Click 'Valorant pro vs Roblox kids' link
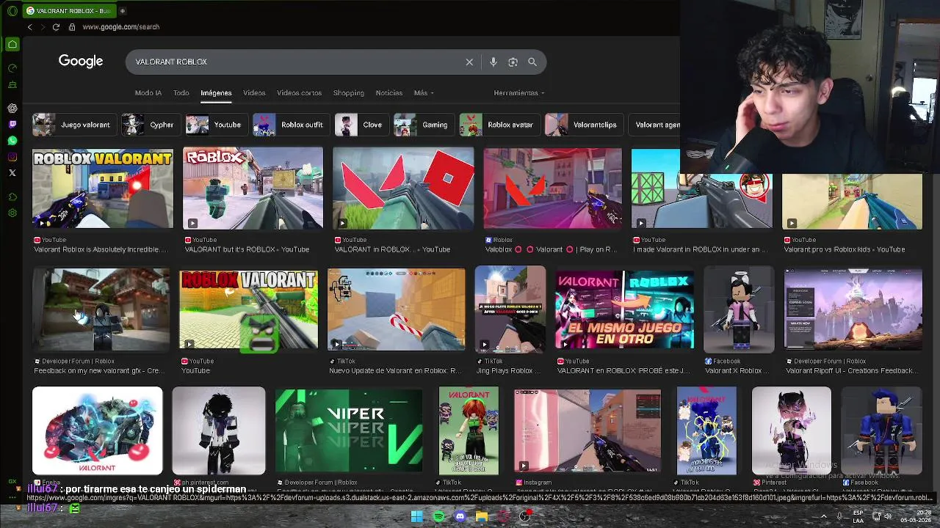Viewport: 940px width, 528px height. [844, 249]
